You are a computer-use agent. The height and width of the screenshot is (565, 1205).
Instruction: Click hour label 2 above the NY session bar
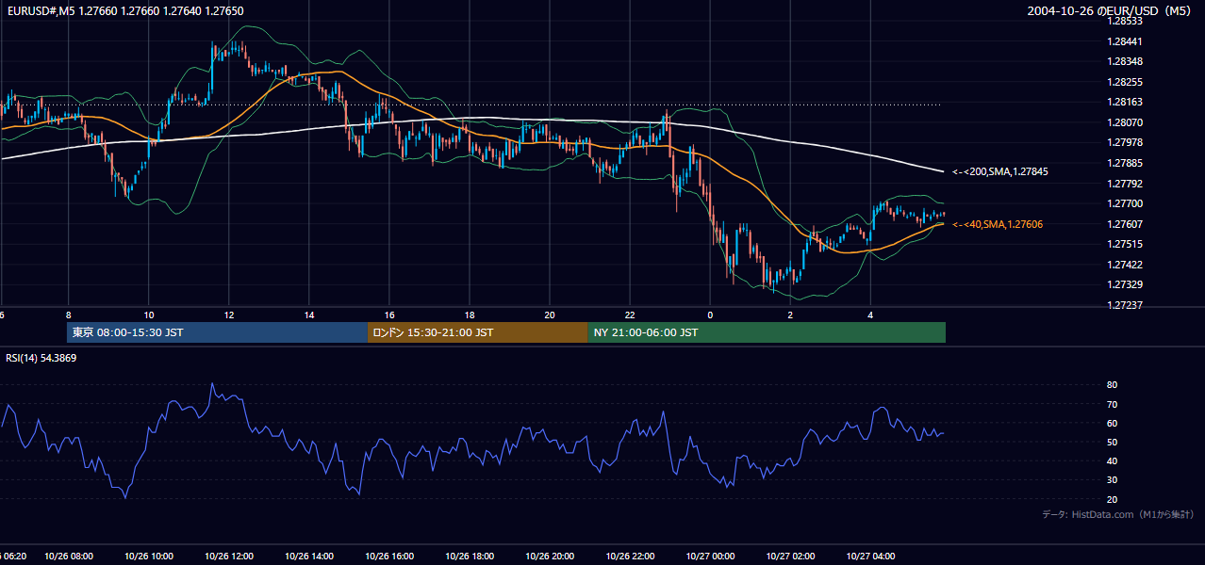pyautogui.click(x=791, y=315)
